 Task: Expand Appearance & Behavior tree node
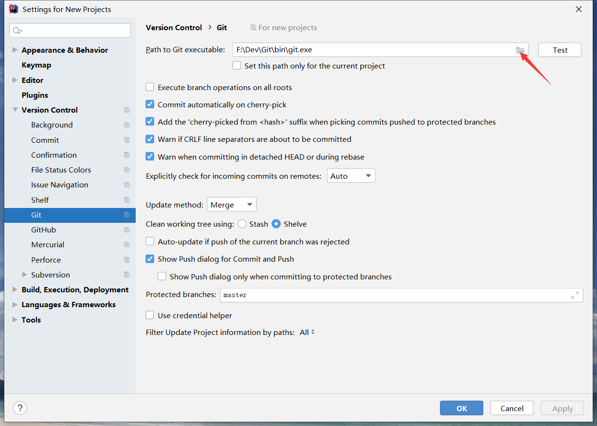15,50
